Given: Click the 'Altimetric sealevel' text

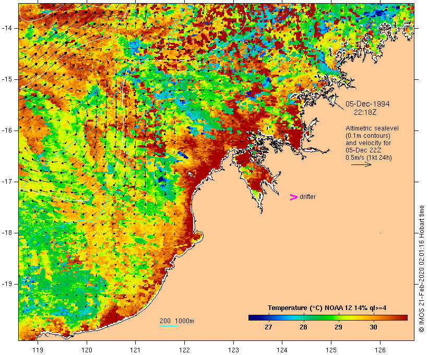Looking at the screenshot, I should tap(372, 128).
